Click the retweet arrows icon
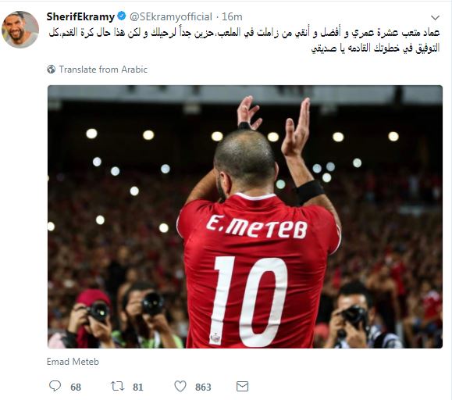 pos(117,386)
